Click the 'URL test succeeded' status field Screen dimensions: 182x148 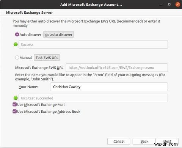tap(93, 98)
